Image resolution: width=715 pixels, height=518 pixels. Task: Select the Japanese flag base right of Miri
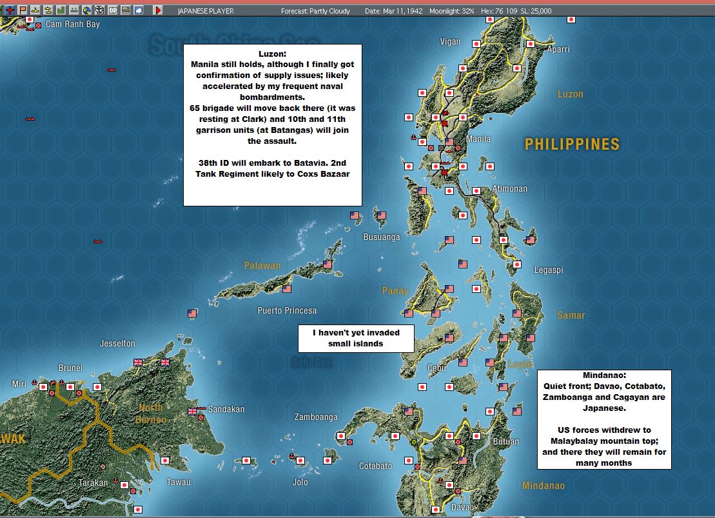click(43, 386)
